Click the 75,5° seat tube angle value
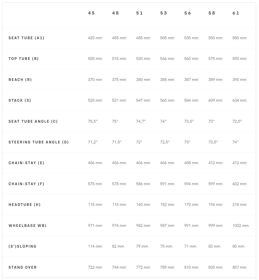This screenshot has width=259, height=280. [x=93, y=122]
